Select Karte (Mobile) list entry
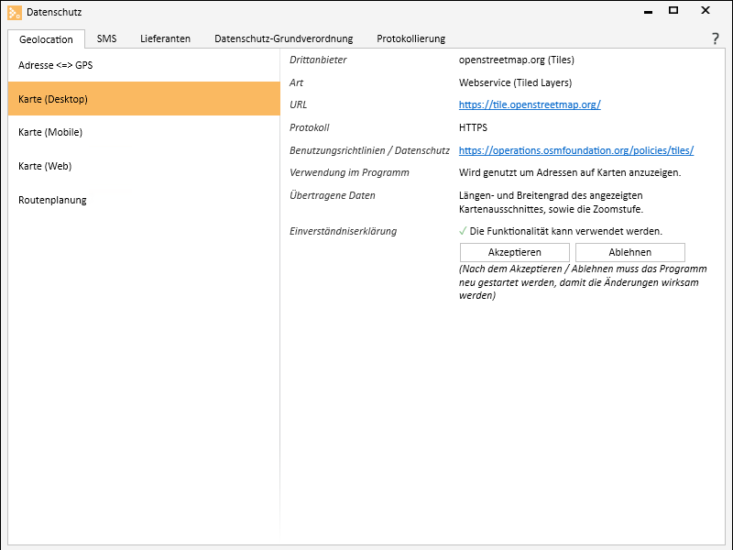The image size is (733, 550). (144, 132)
